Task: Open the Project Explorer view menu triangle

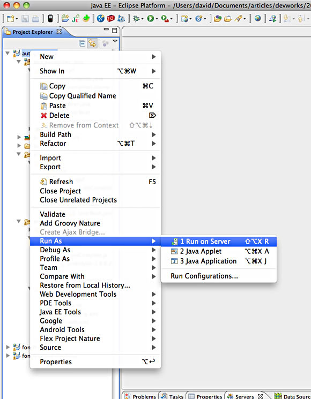Action: click(115, 41)
